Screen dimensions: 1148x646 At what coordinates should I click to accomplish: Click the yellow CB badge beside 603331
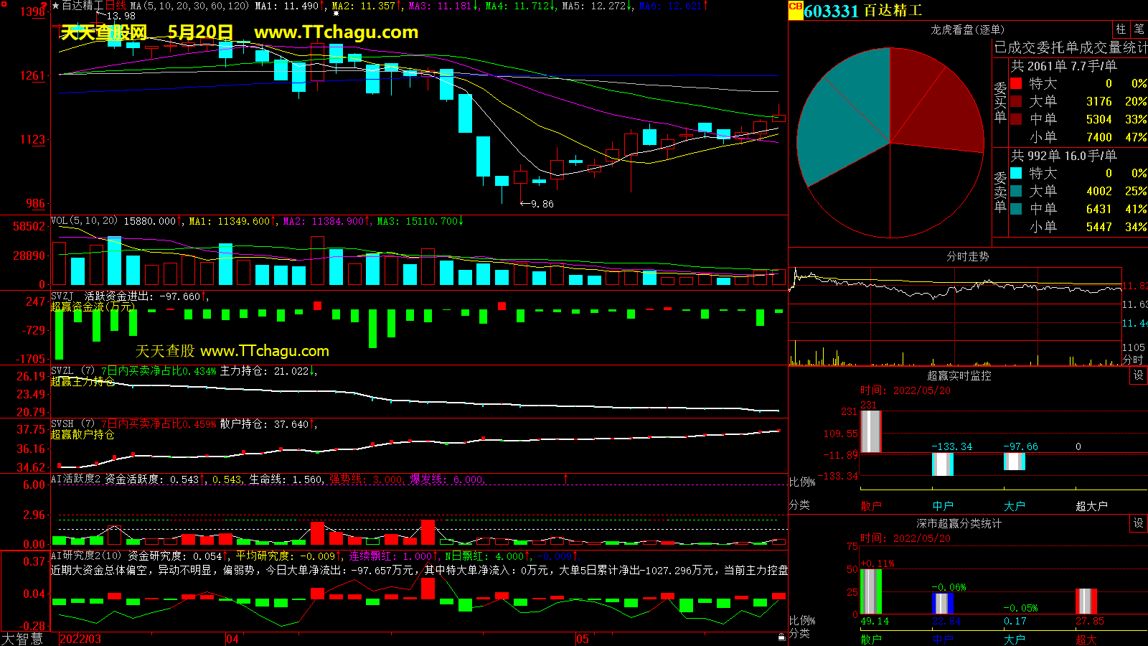[795, 7]
